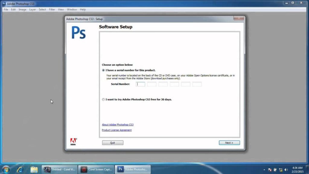
Task: Click the last serial number input box
Action: tap(197, 84)
